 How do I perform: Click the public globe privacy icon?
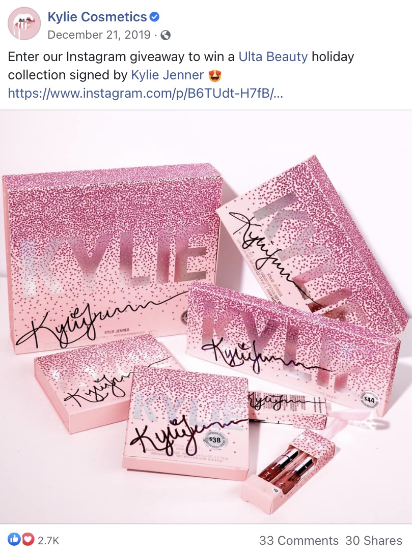pos(166,35)
